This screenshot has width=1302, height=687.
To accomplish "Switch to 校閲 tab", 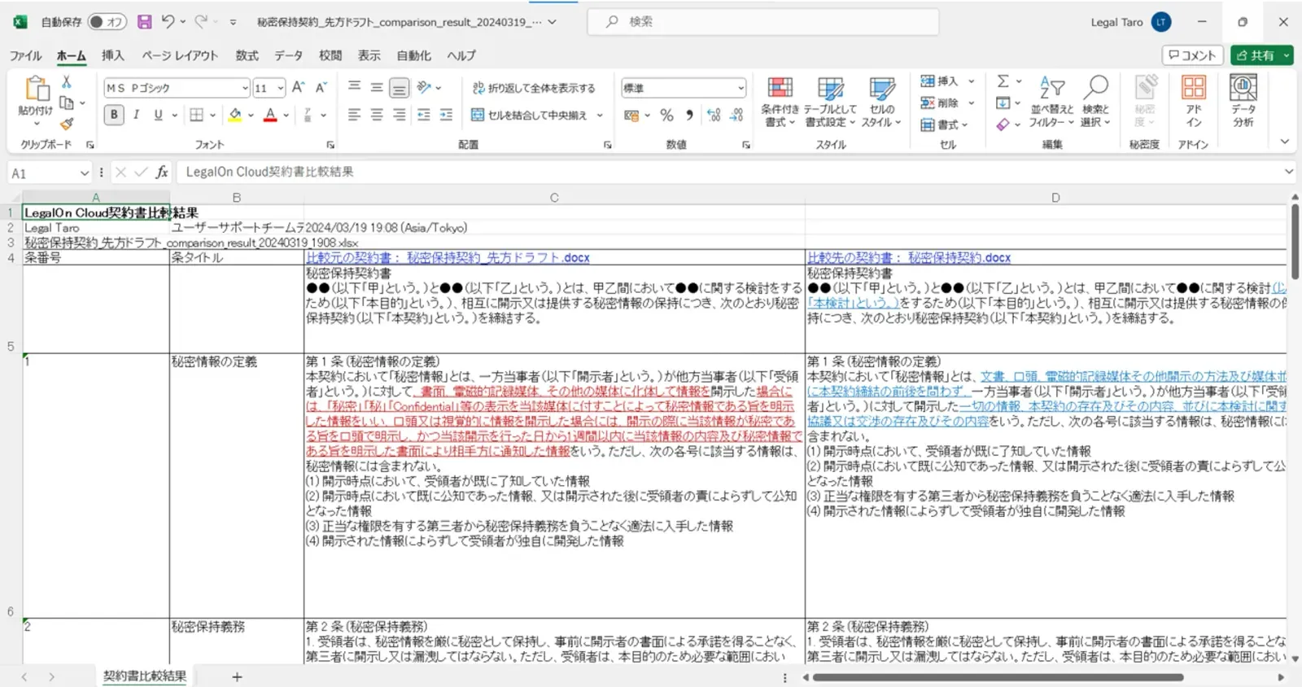I will pyautogui.click(x=330, y=55).
